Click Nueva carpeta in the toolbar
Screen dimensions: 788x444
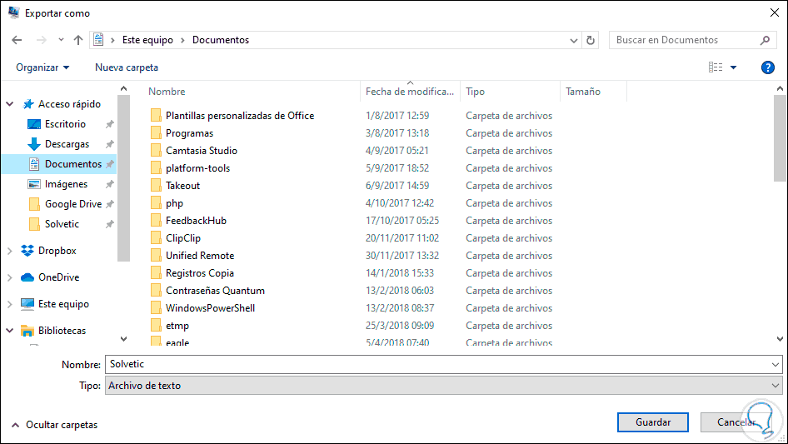click(x=127, y=67)
